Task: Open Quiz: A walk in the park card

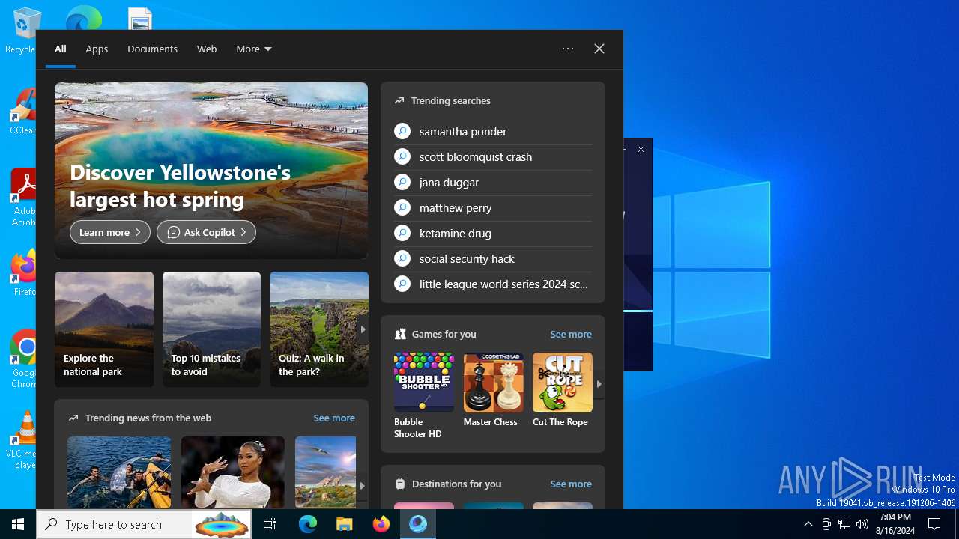Action: point(319,329)
